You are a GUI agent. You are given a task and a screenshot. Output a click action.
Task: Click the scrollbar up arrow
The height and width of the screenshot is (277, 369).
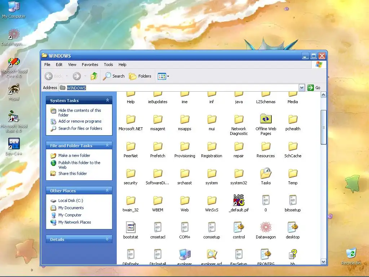click(323, 95)
